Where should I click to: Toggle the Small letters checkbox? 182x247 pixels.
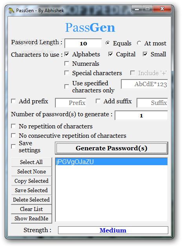coord(145,54)
